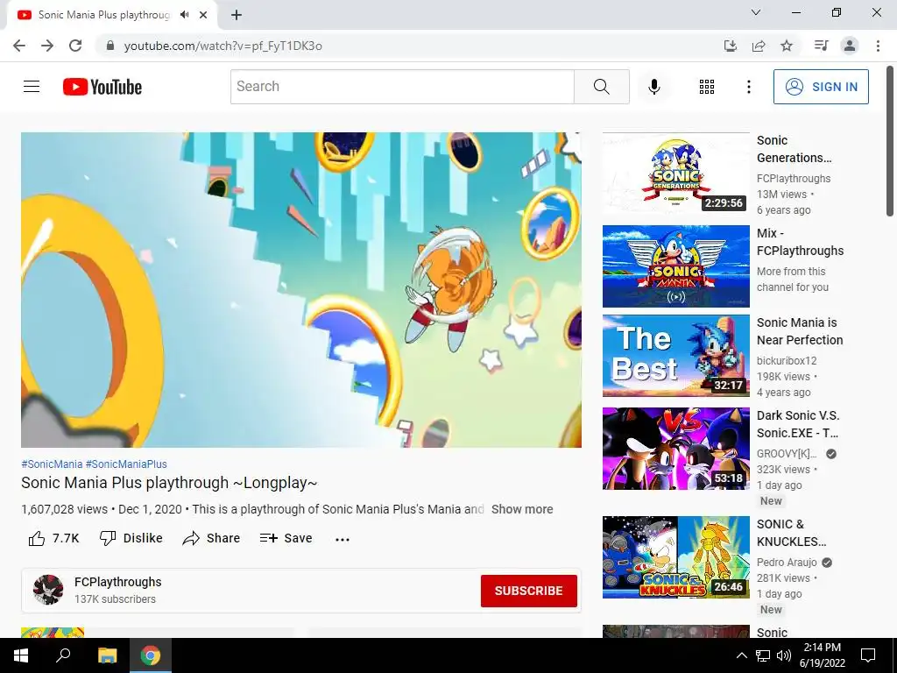Close the Sonic Mania Plus tab

pyautogui.click(x=203, y=15)
